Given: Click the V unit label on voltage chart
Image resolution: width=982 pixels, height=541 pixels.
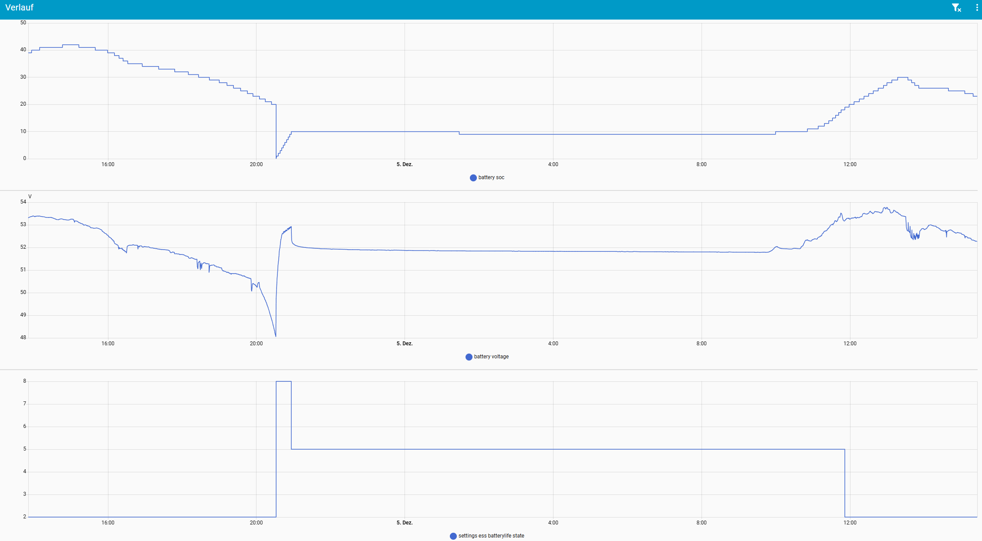Looking at the screenshot, I should point(30,197).
